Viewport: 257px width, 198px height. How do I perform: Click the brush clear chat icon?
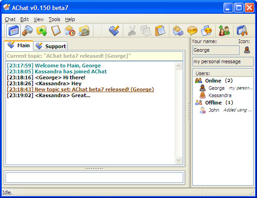114,31
